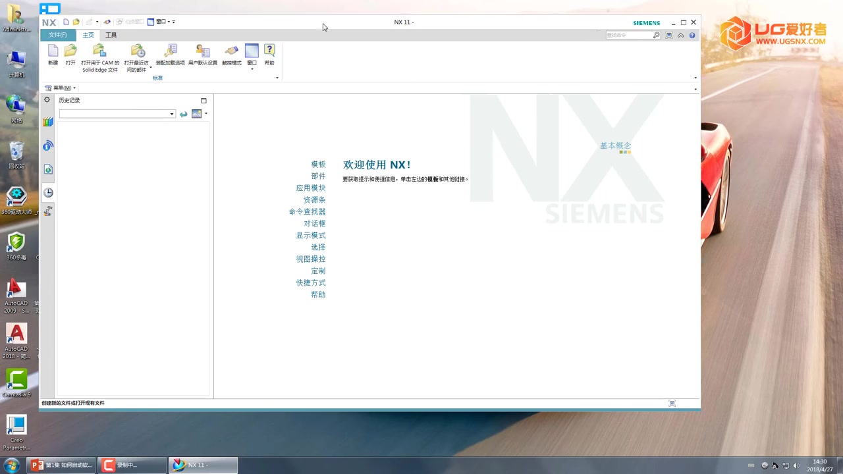Click the 帮助 link in the welcome list
This screenshot has height=474, width=843.
318,295
